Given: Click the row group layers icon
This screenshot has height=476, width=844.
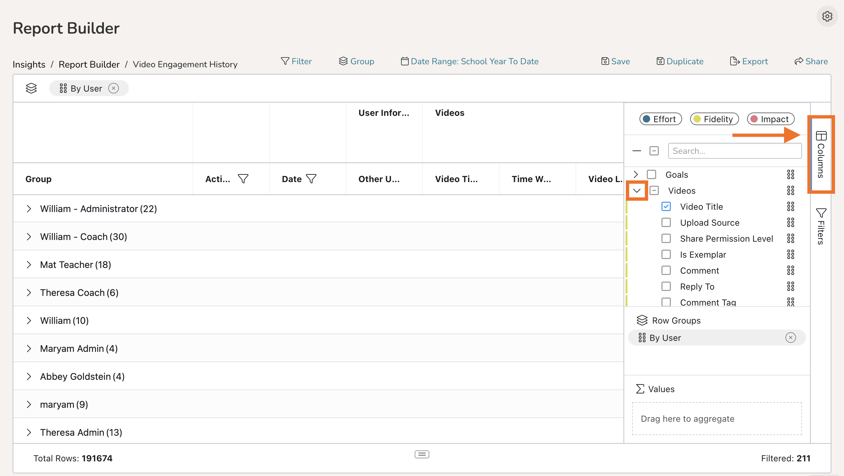Looking at the screenshot, I should point(31,89).
